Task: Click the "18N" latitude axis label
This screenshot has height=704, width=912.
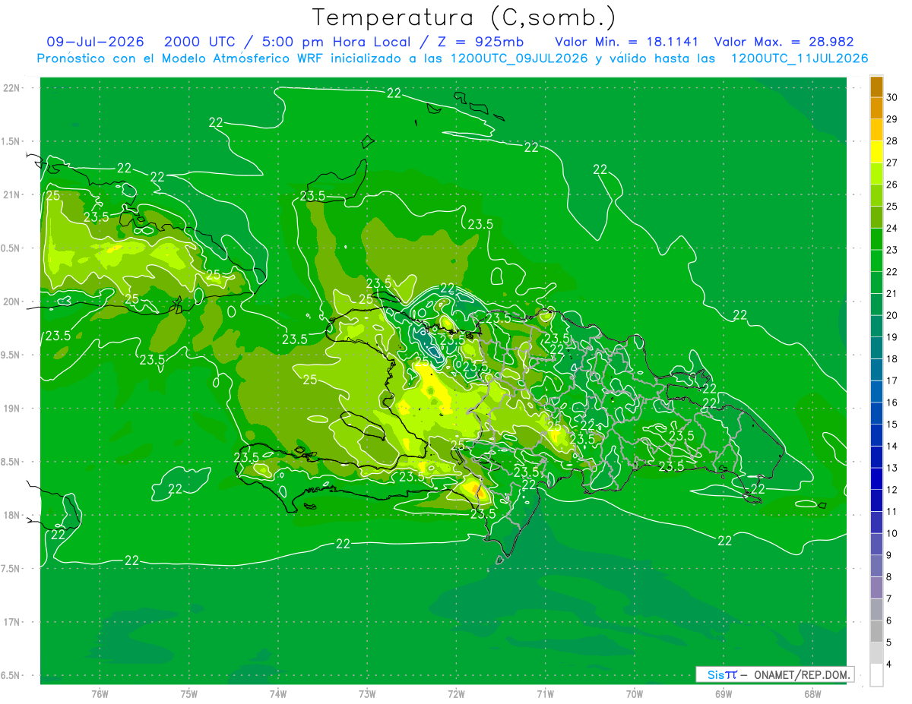Action: 12,516
